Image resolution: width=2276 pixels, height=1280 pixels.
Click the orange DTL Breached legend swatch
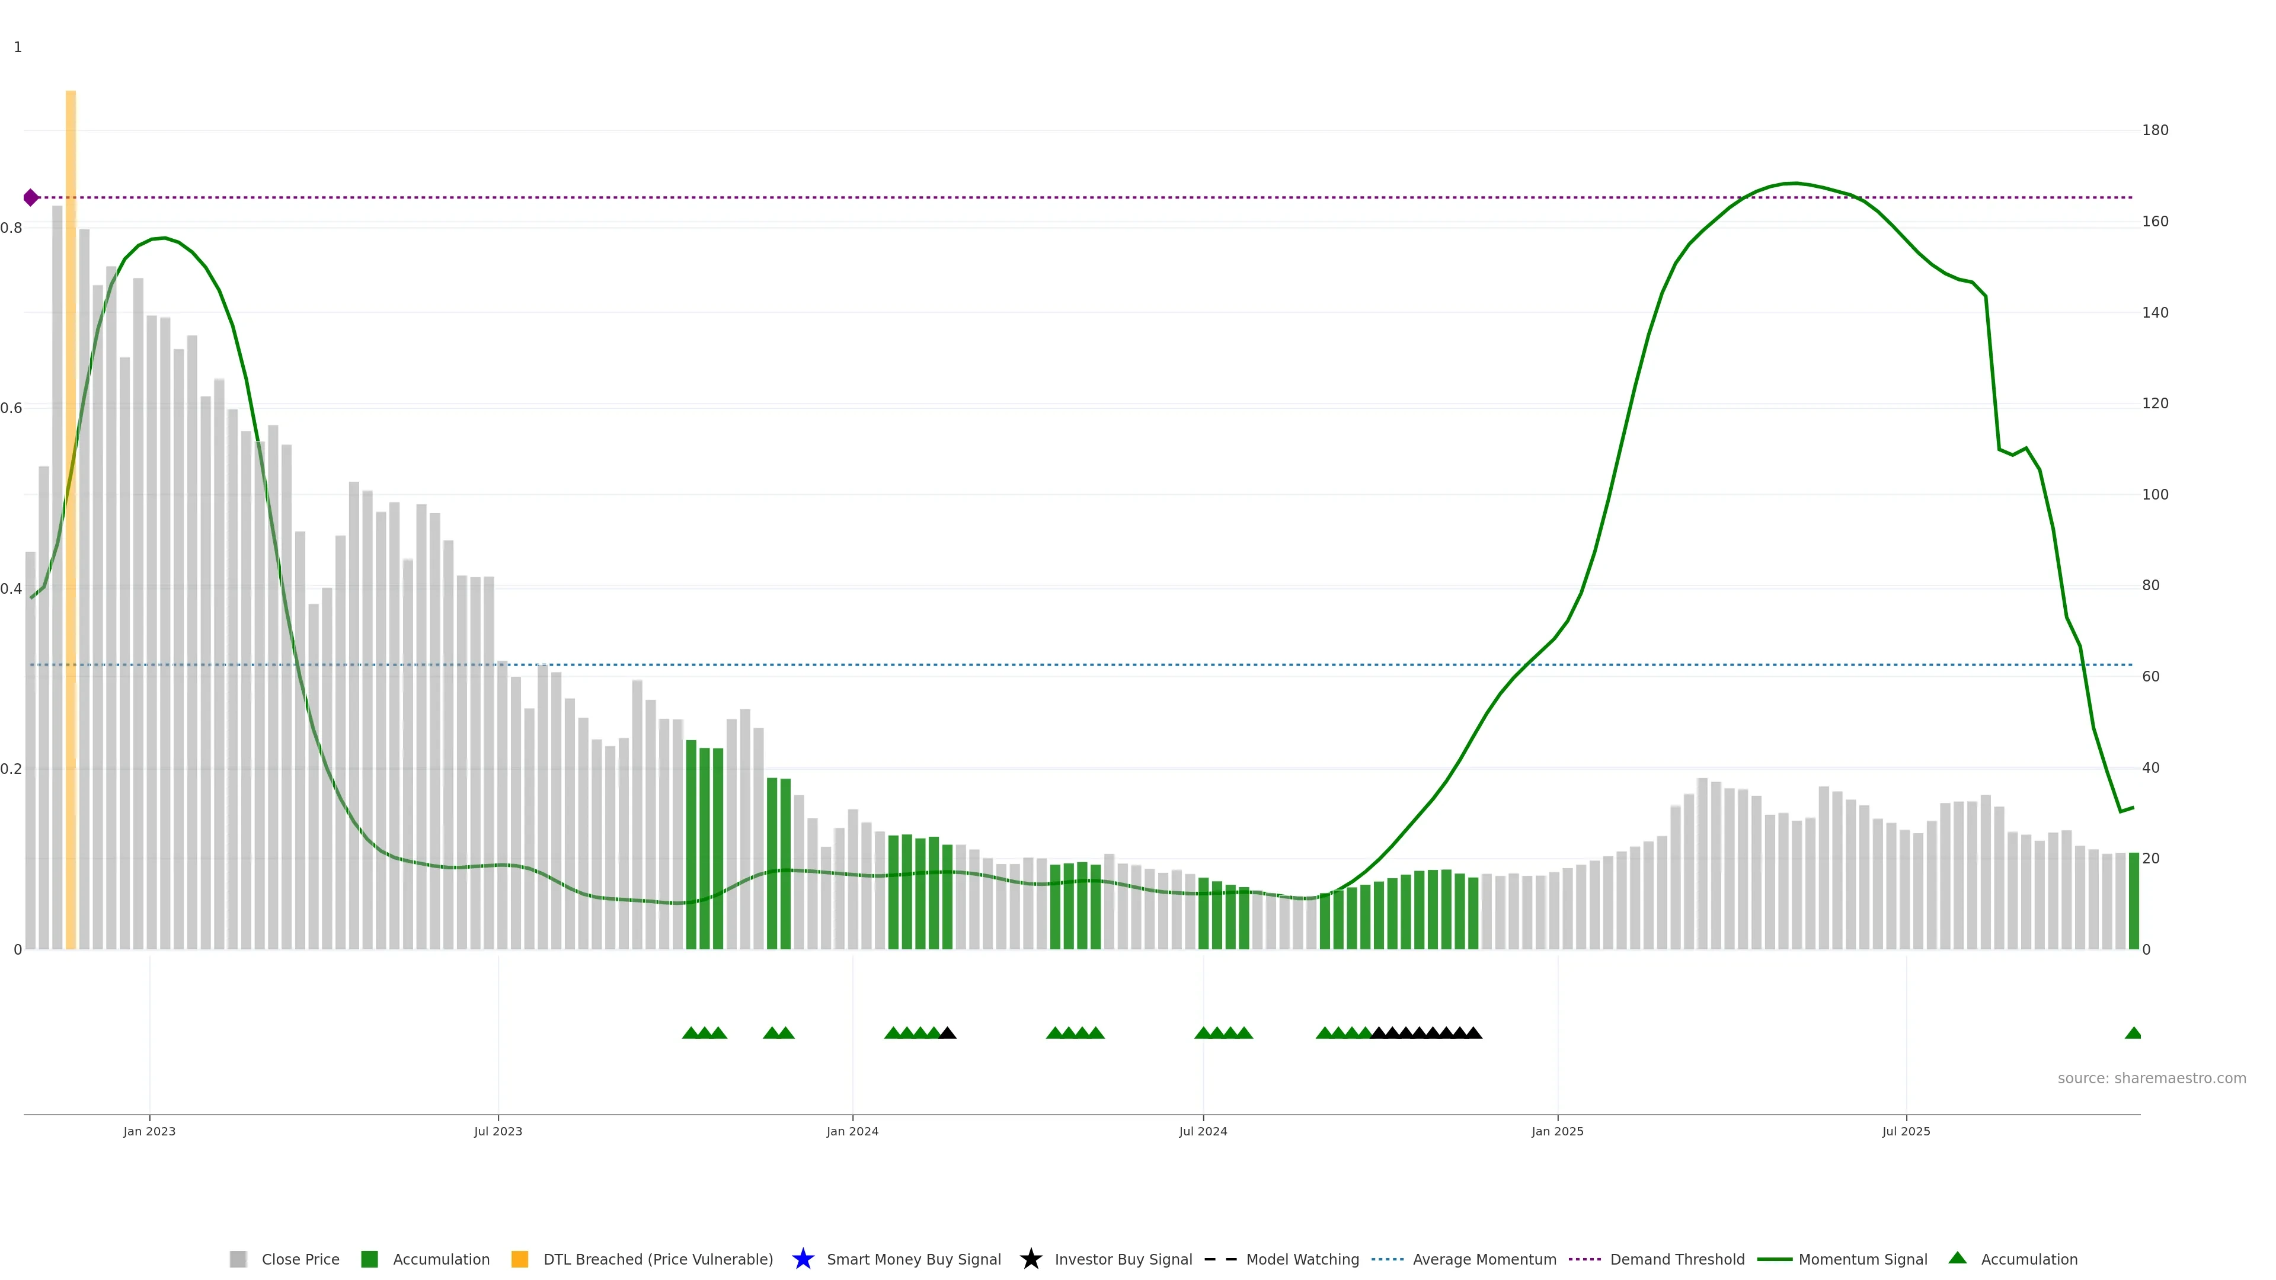(x=520, y=1259)
